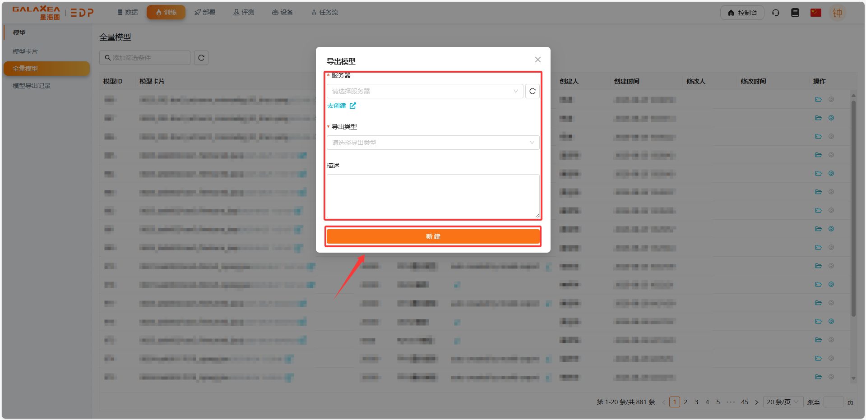Switch to the 部署 top menu

(x=205, y=13)
